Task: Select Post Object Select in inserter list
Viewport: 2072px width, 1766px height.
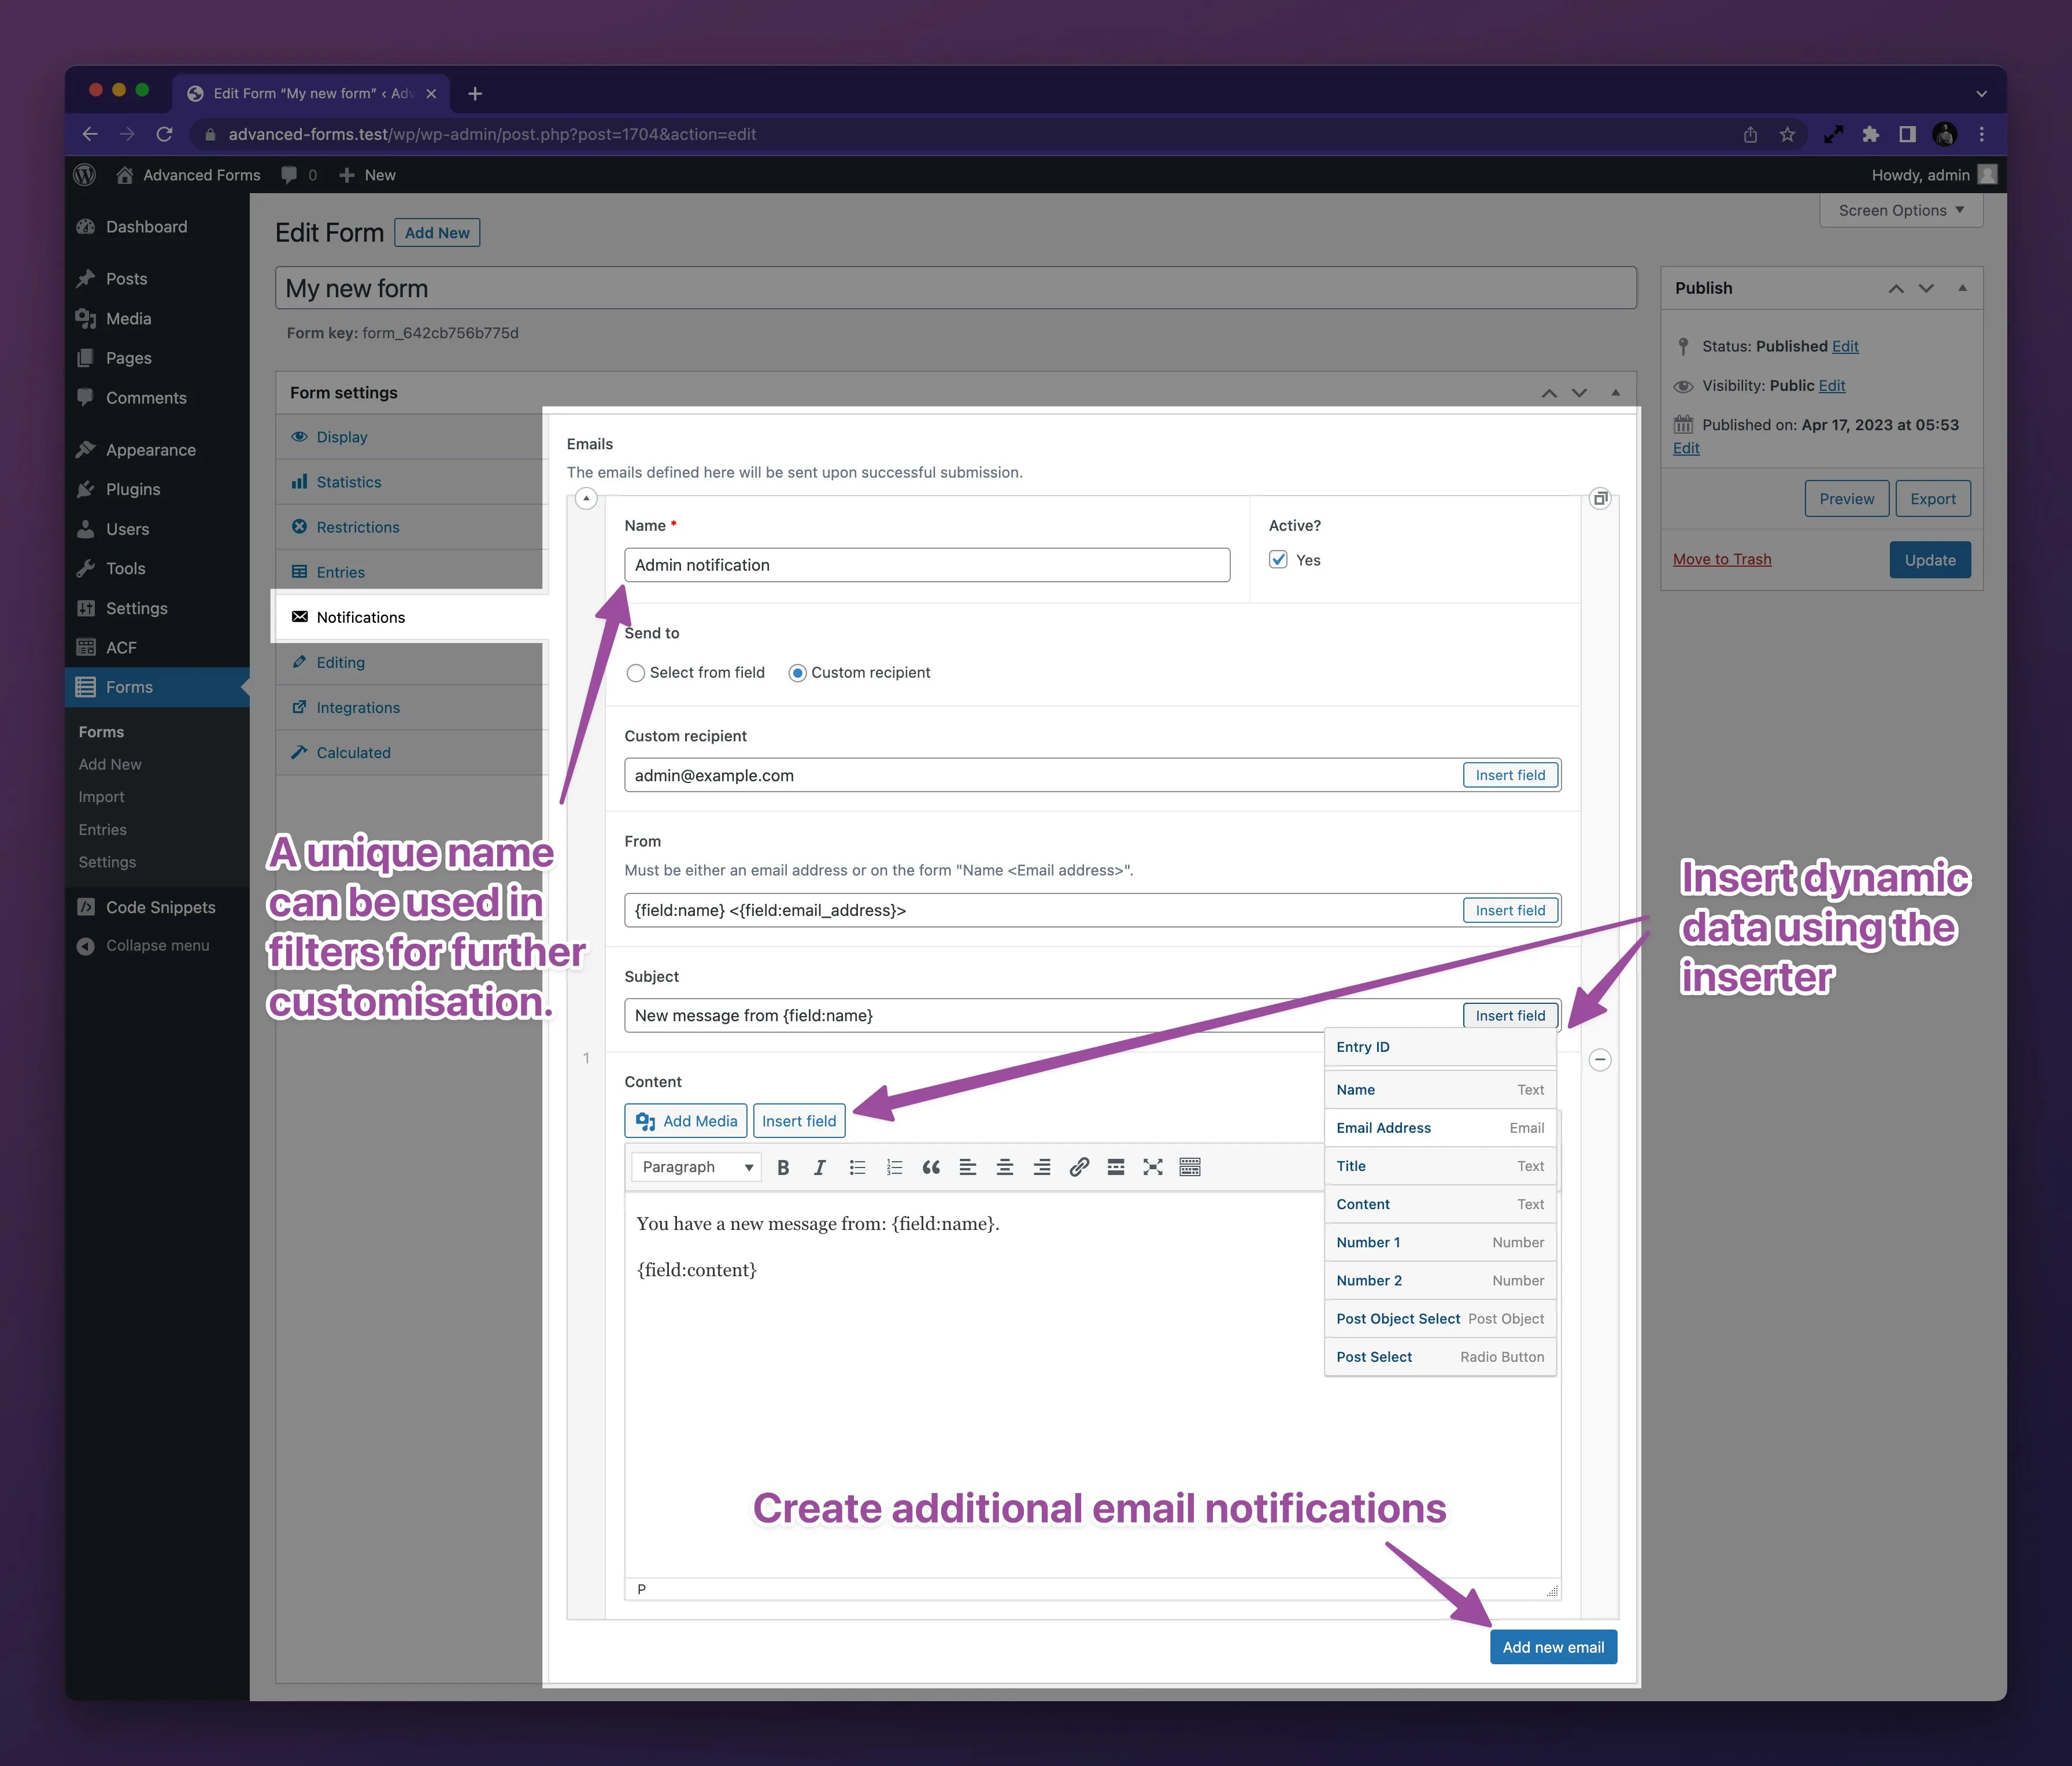Action: click(x=1440, y=1318)
